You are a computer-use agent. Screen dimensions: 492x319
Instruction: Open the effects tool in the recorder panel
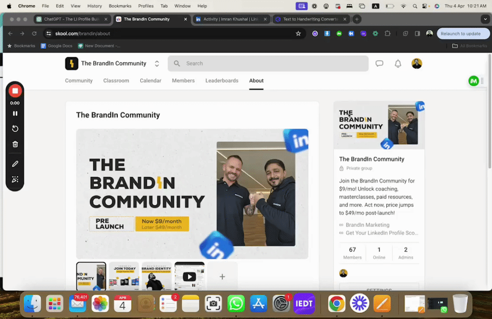click(14, 179)
